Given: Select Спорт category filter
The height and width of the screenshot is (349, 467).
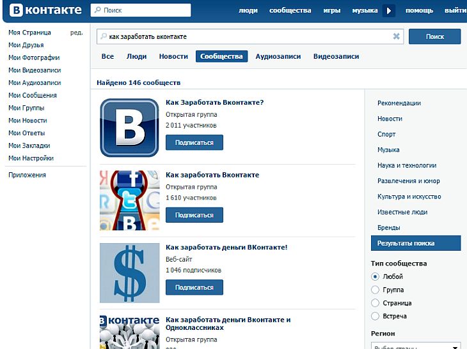Looking at the screenshot, I should (386, 134).
